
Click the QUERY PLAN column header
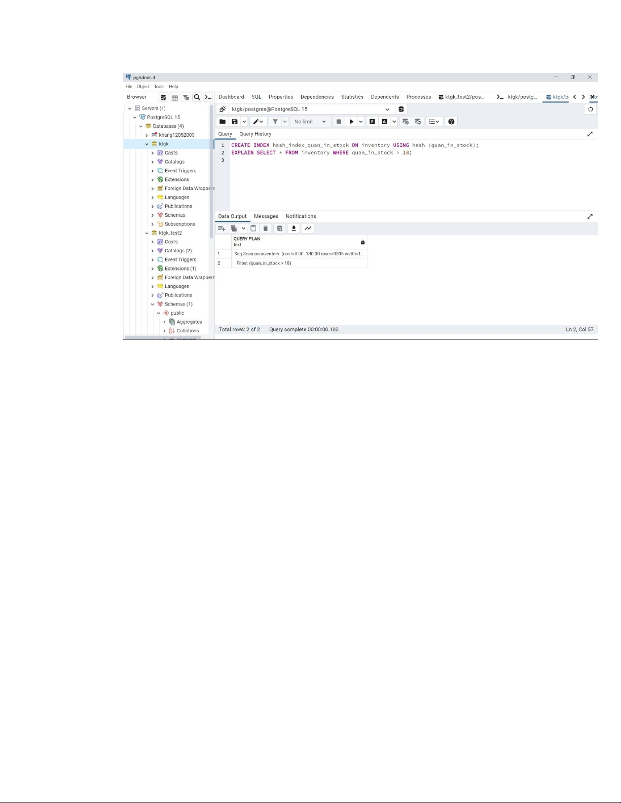299,242
